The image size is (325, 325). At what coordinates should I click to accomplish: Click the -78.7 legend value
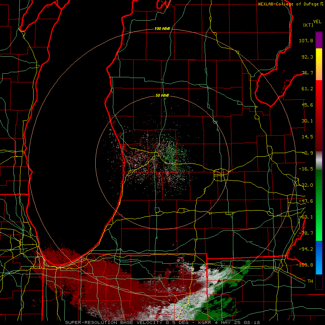point(306,233)
